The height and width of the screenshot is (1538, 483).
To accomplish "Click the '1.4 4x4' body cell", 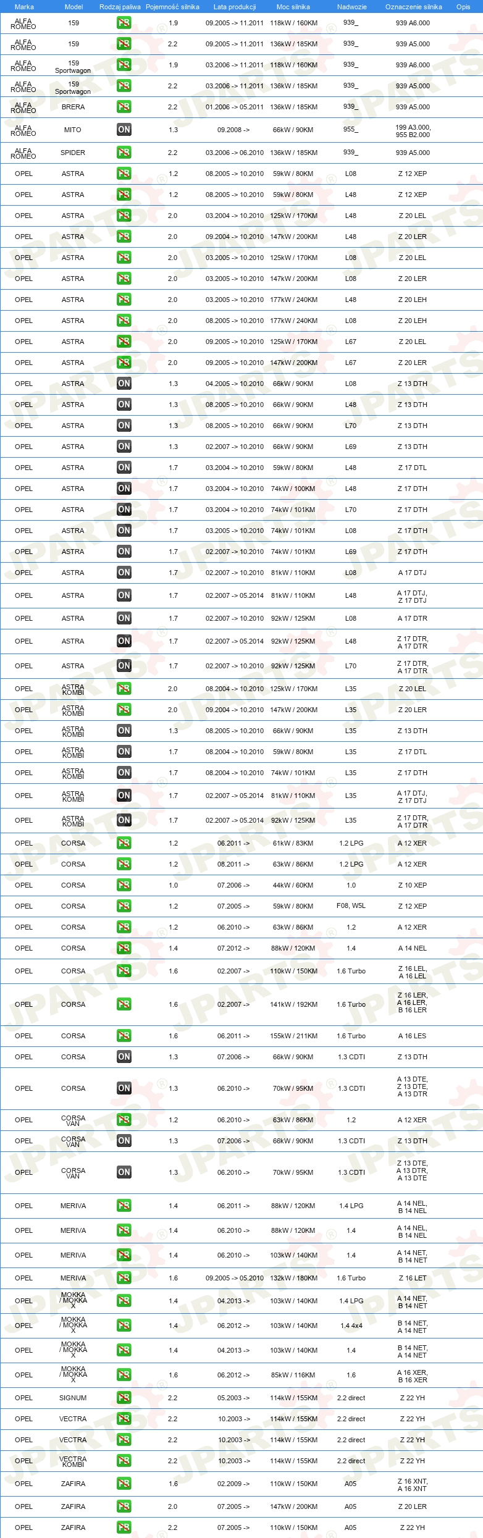I will [x=351, y=1326].
